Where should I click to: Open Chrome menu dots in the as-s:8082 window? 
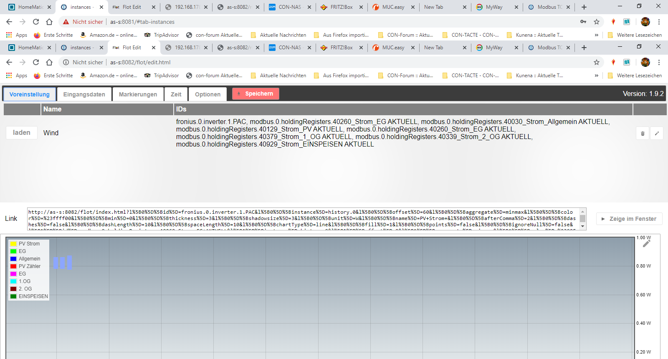(659, 62)
